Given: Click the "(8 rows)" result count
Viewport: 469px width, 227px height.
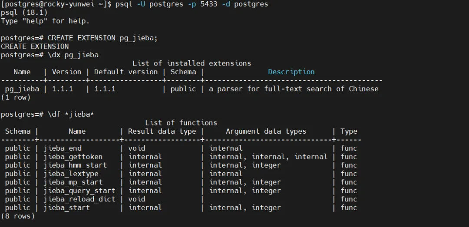Looking at the screenshot, I should pyautogui.click(x=18, y=216).
